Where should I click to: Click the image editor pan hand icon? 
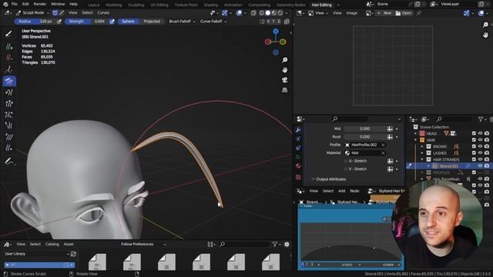(485, 35)
